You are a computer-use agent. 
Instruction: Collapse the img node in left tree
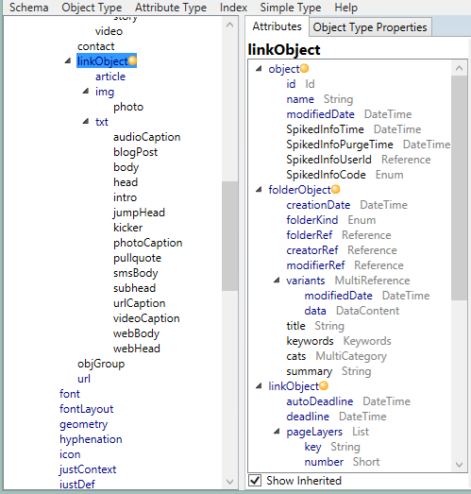86,91
